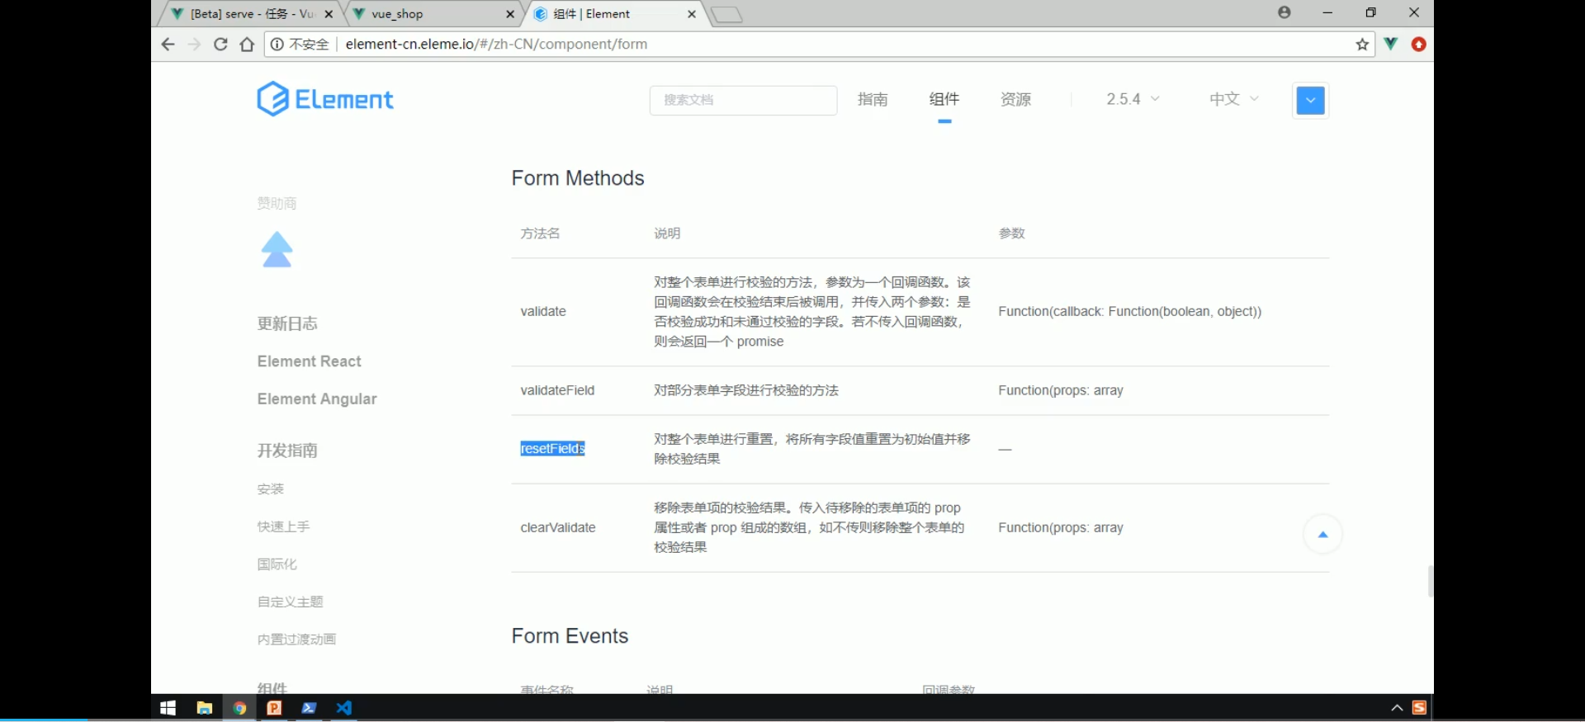View site info for 不安全 warning

pyautogui.click(x=300, y=45)
